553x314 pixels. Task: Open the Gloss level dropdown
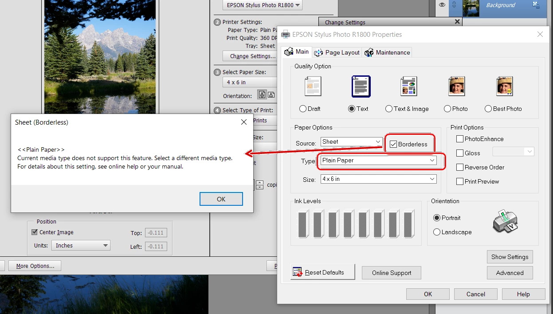click(514, 152)
